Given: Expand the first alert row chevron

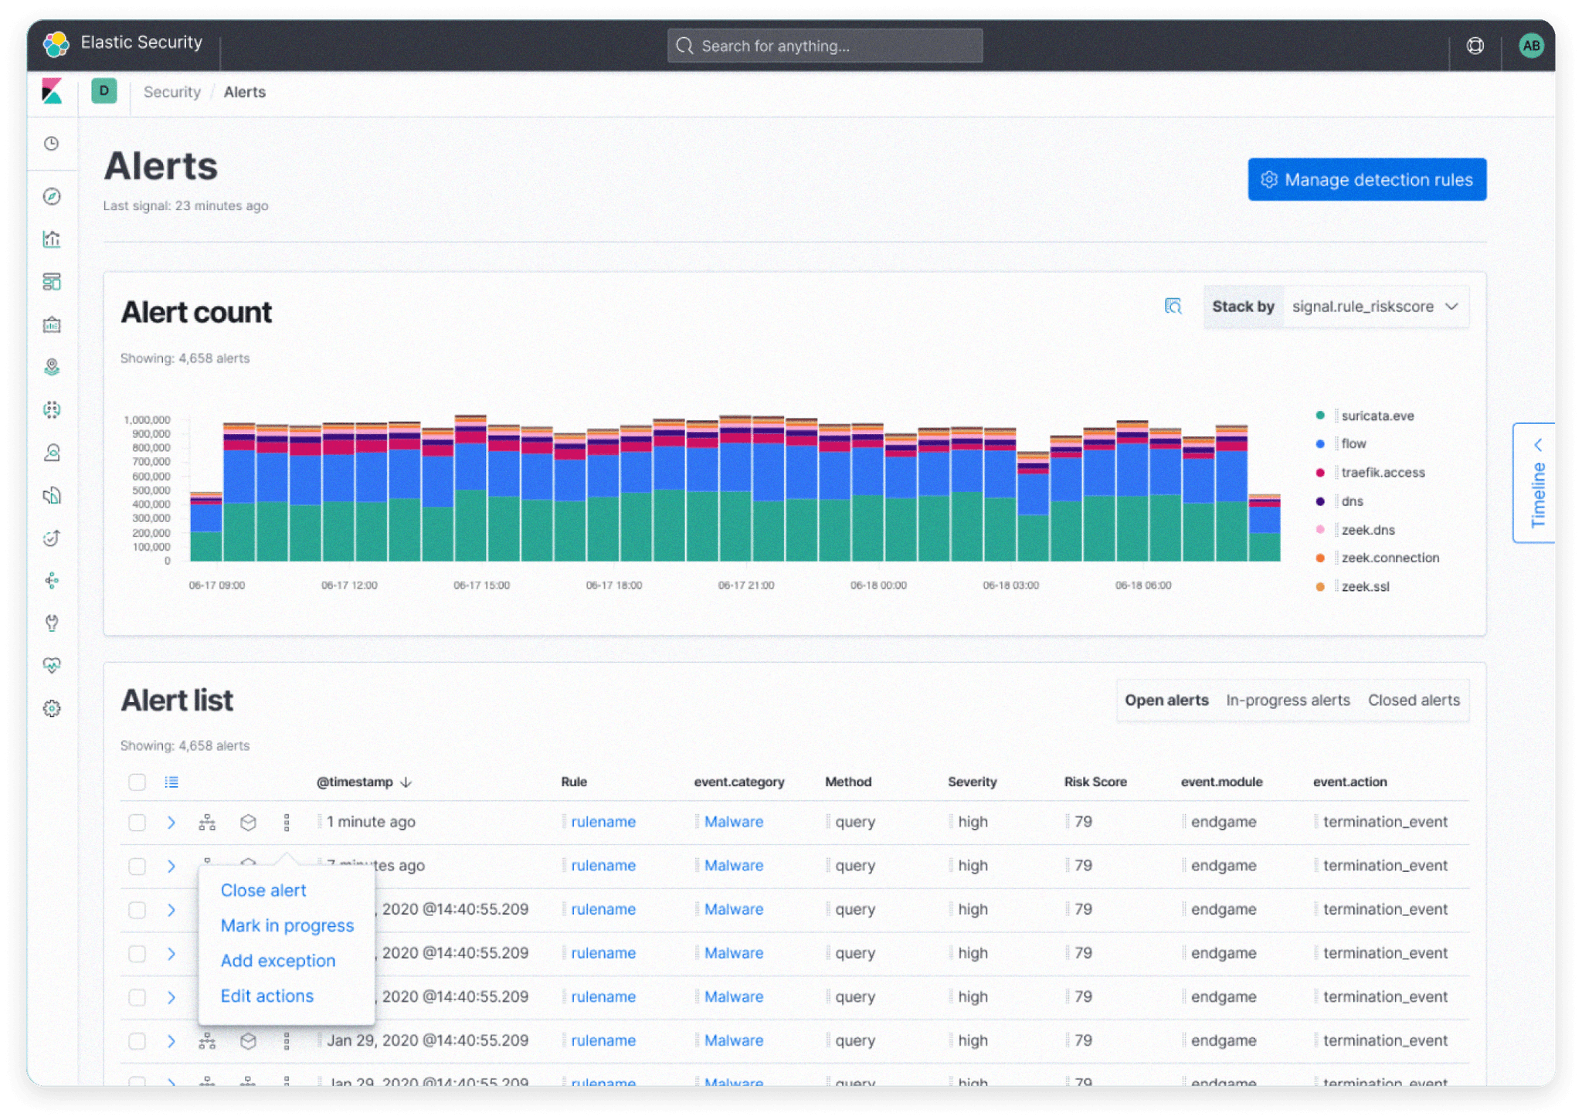Looking at the screenshot, I should coord(171,823).
